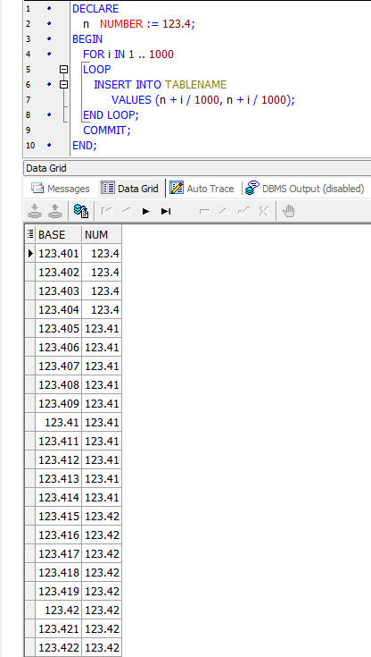Click the NUM column header
This screenshot has width=371, height=657.
pyautogui.click(x=102, y=234)
